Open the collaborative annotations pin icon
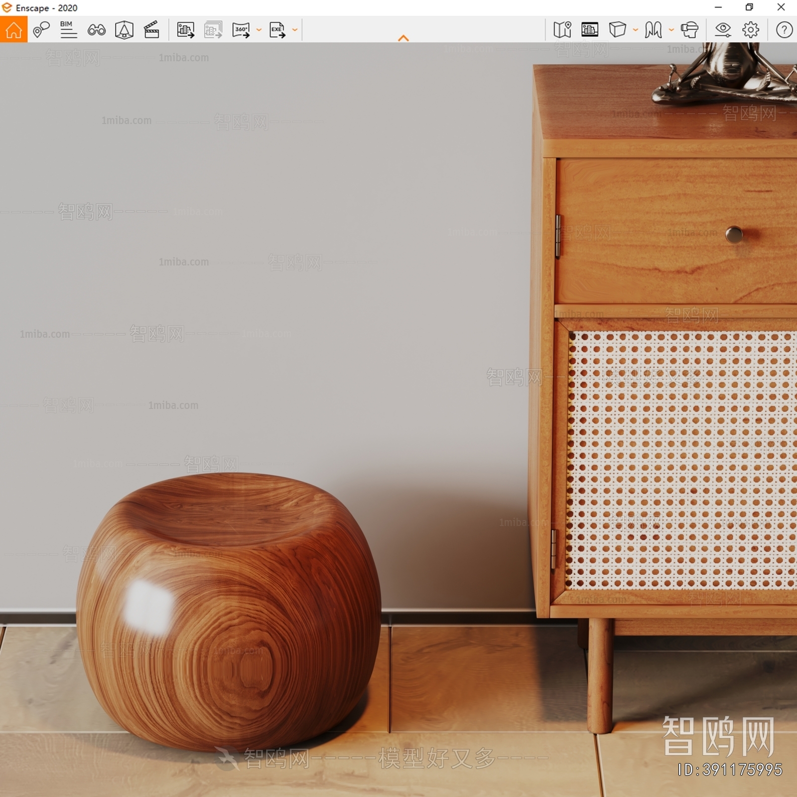 [41, 30]
